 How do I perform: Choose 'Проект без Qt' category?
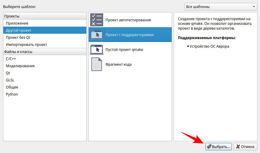(18, 37)
